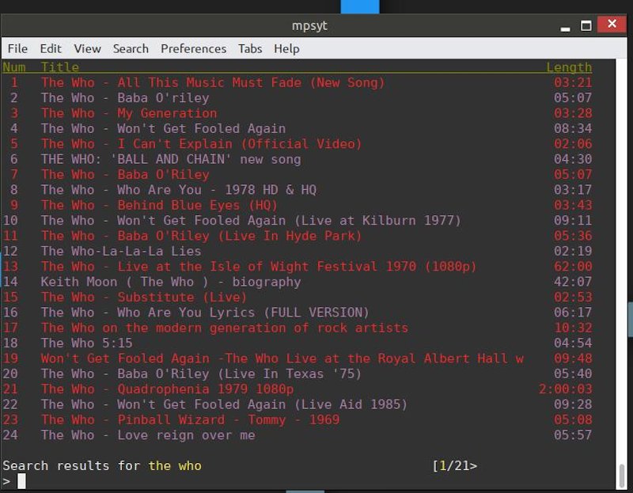Viewport: 633px width, 493px height.
Task: Open the Help menu
Action: point(286,48)
